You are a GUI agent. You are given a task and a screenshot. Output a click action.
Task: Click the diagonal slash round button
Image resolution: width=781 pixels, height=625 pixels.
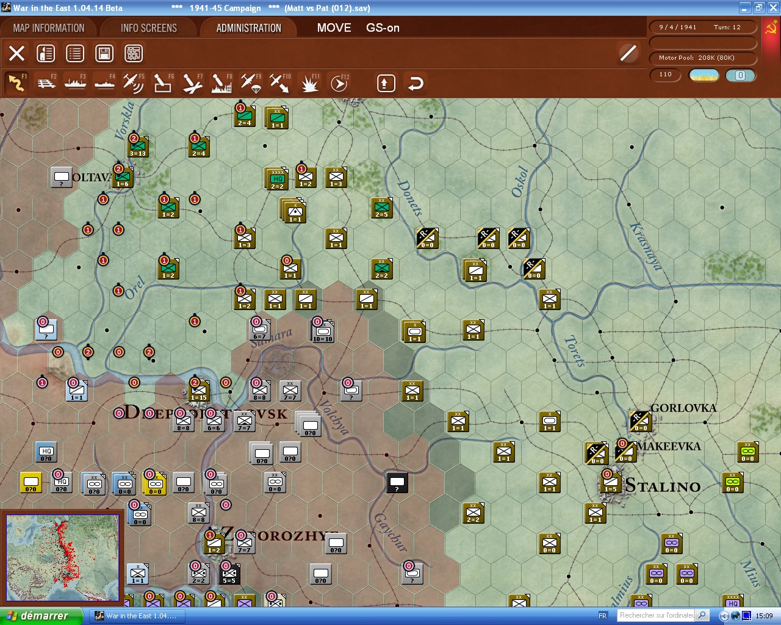[x=628, y=53]
